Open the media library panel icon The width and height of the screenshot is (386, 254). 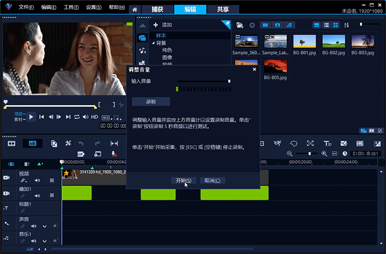142,38
